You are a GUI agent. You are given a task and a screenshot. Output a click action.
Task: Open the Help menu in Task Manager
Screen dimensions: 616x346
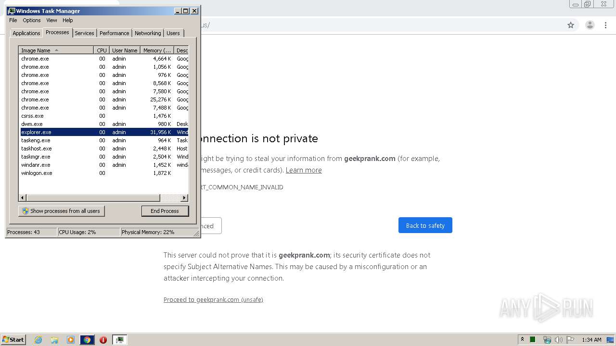click(x=68, y=20)
